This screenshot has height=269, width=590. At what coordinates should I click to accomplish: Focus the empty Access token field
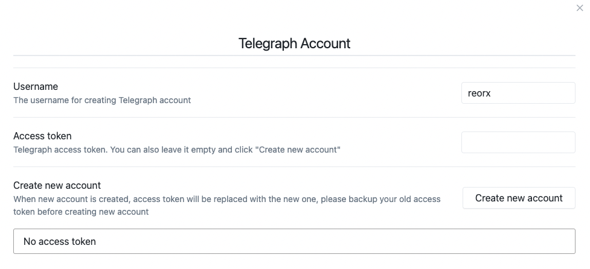[x=518, y=142]
